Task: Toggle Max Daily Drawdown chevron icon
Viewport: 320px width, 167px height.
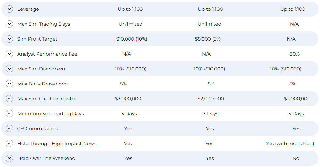Action: [10, 83]
